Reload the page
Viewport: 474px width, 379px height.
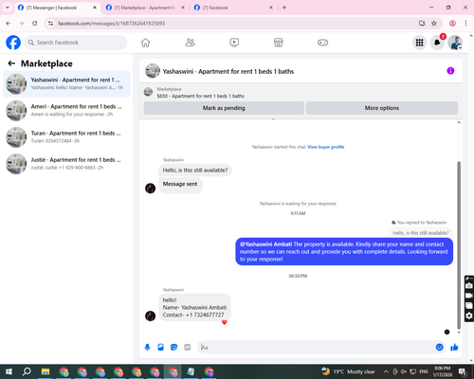pos(35,24)
